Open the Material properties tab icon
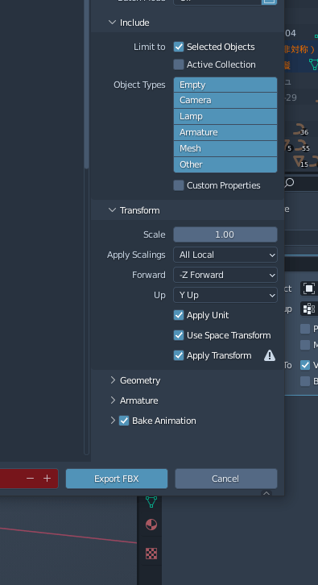This screenshot has height=585, width=318. [151, 525]
